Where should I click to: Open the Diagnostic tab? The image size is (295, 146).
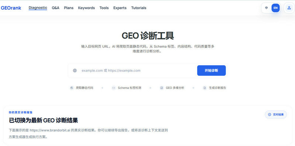(x=38, y=8)
